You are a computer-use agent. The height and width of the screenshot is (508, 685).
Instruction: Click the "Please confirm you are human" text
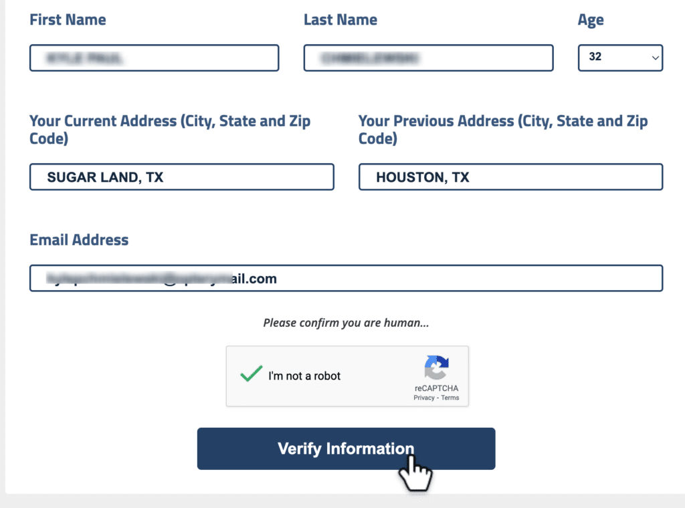346,323
